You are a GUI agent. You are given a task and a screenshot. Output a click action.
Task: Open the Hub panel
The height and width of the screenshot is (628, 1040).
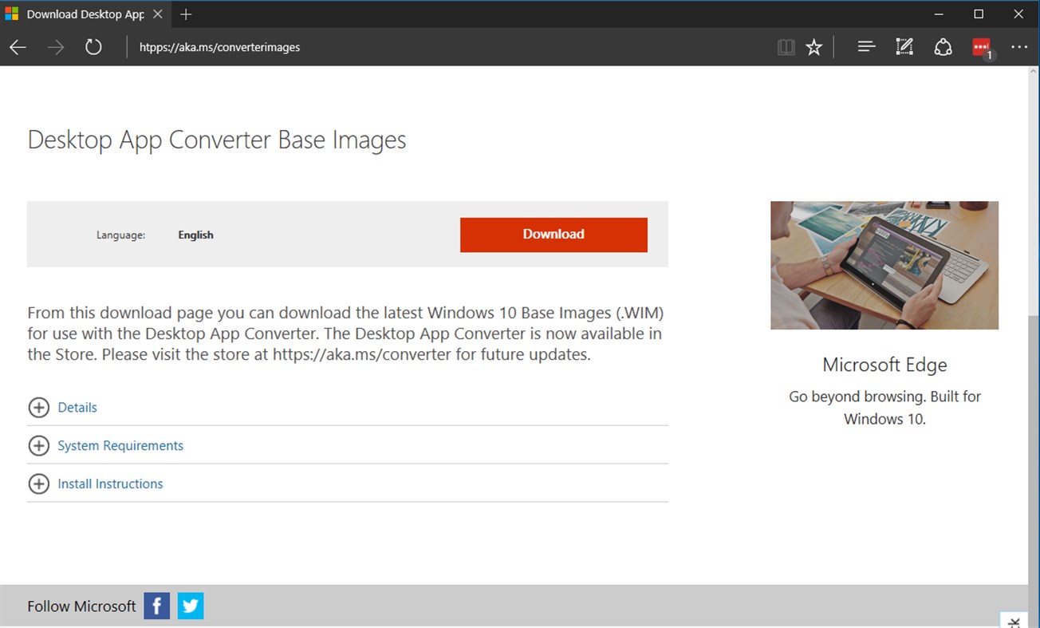866,47
